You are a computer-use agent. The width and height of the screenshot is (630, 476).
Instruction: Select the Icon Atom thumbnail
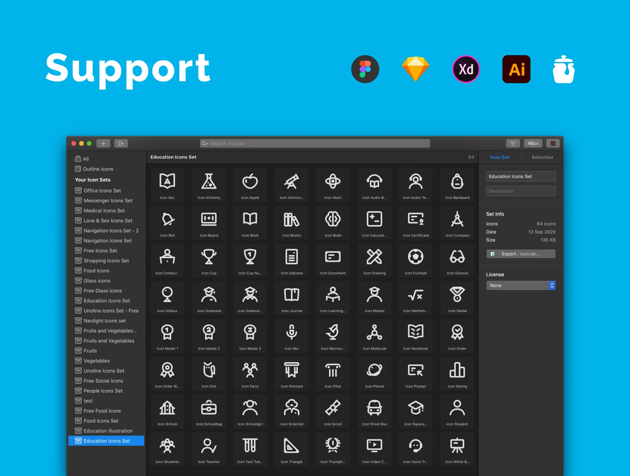[333, 185]
